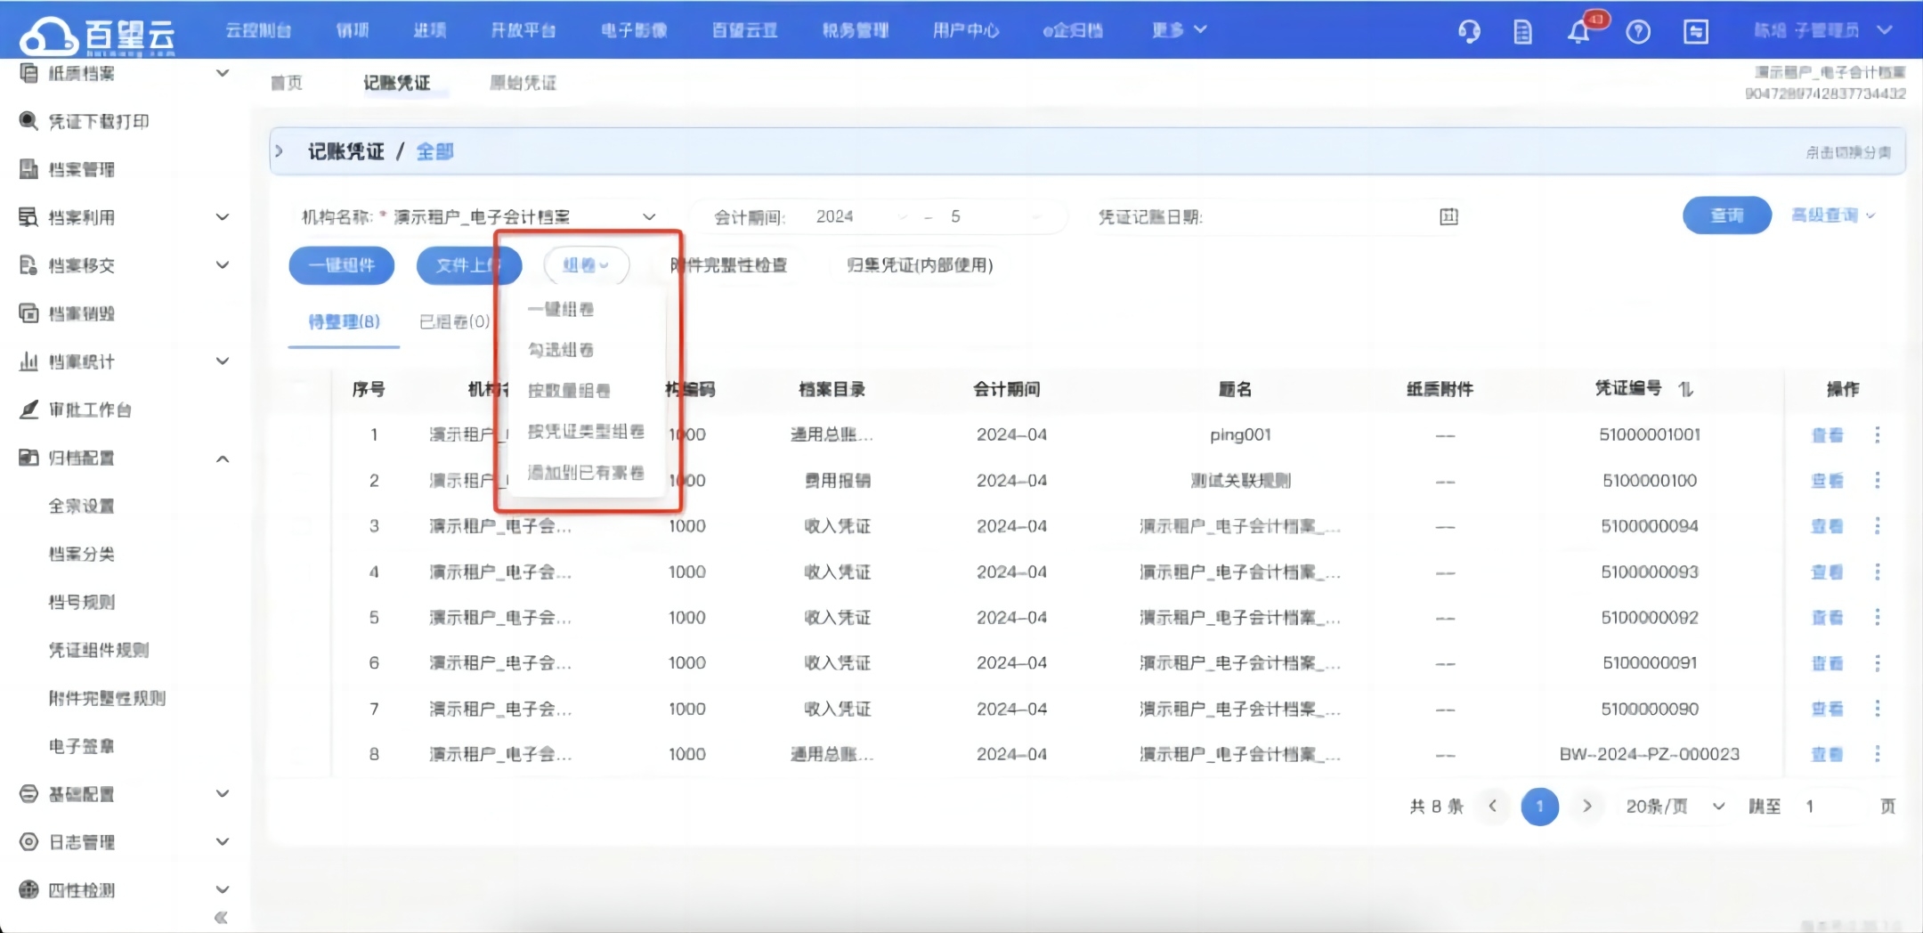The width and height of the screenshot is (1923, 933).
Task: Open the notification bell
Action: 1578,32
